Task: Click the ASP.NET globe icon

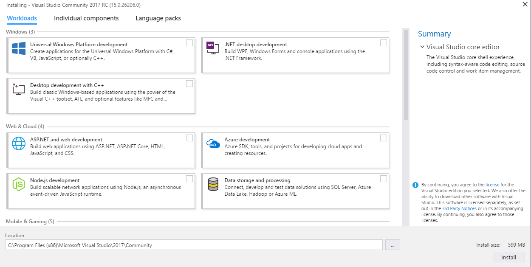Action: tap(19, 143)
